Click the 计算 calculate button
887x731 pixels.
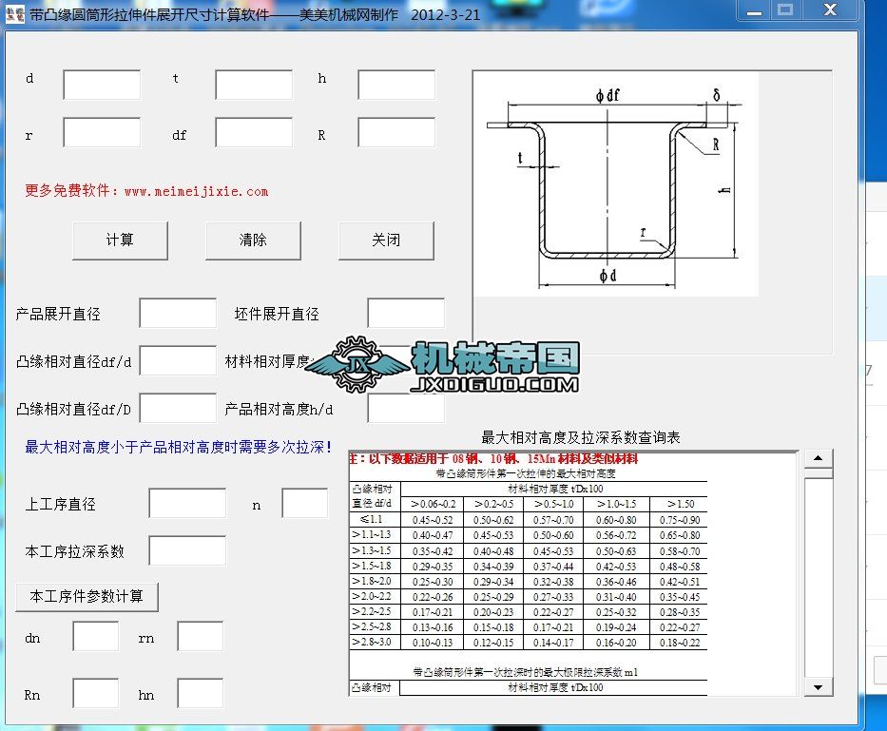pos(120,240)
